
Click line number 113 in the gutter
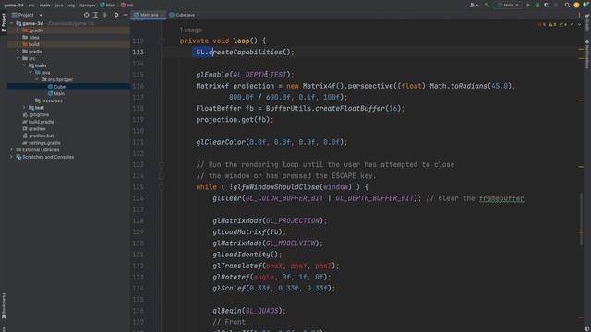point(138,52)
